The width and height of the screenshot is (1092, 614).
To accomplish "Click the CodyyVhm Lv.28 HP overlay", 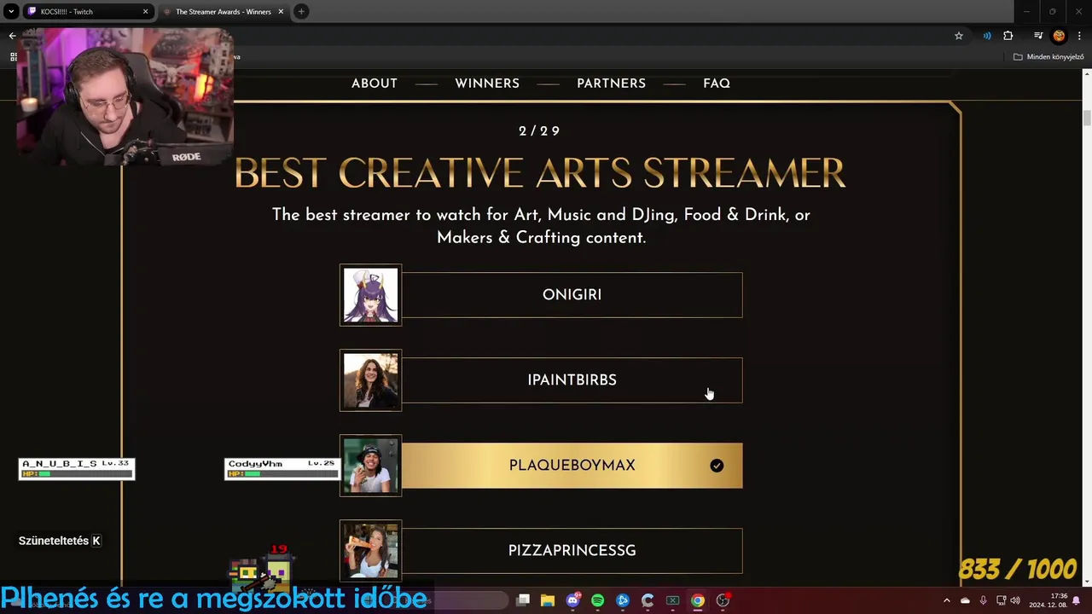I will [x=282, y=469].
